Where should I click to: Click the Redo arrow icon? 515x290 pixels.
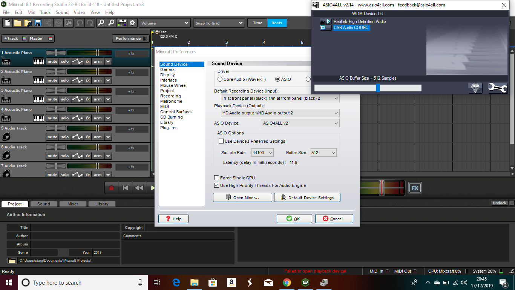click(90, 23)
